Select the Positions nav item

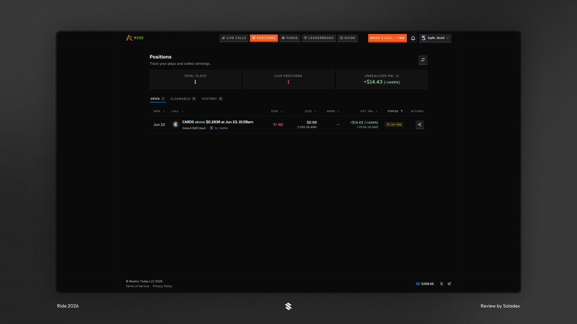(x=264, y=38)
